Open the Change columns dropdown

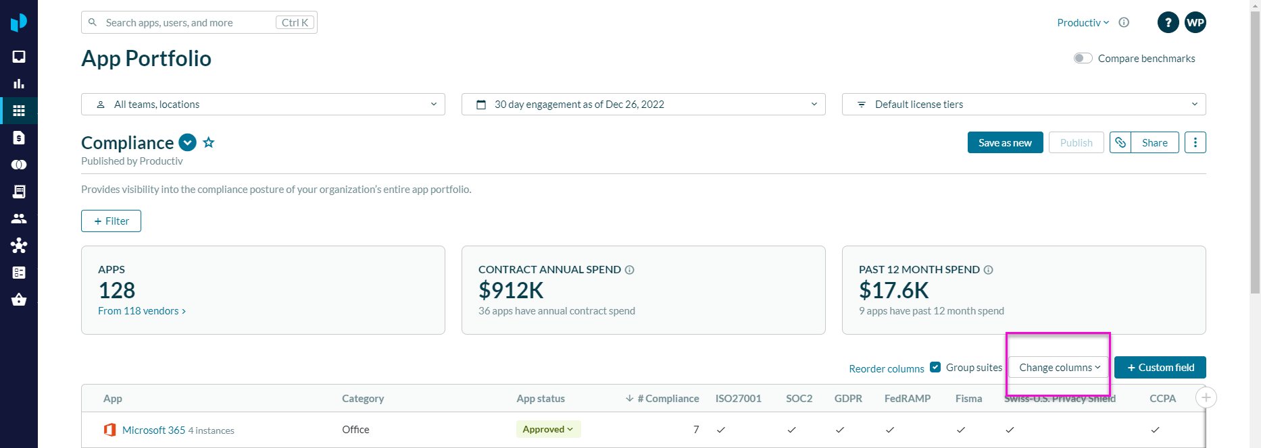tap(1059, 368)
